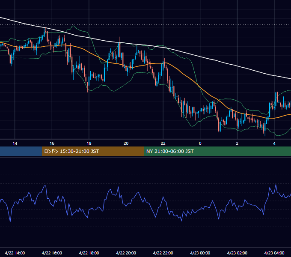The width and height of the screenshot is (291, 257).
Task: Click the 14 hour label on the upper time axis
Action: click(15, 143)
